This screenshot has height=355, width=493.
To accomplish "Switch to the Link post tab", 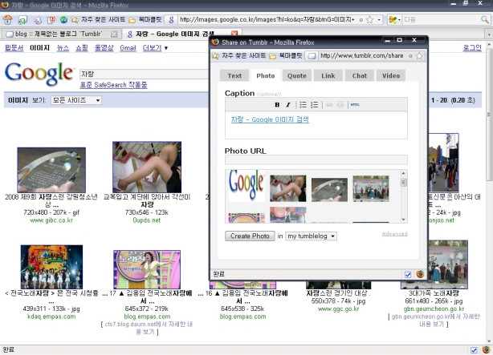I will click(x=328, y=75).
